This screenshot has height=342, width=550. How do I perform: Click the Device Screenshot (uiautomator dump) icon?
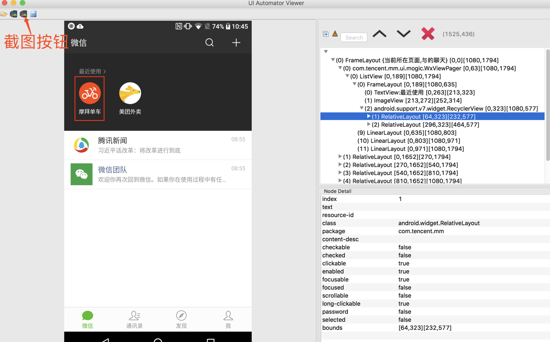click(14, 14)
